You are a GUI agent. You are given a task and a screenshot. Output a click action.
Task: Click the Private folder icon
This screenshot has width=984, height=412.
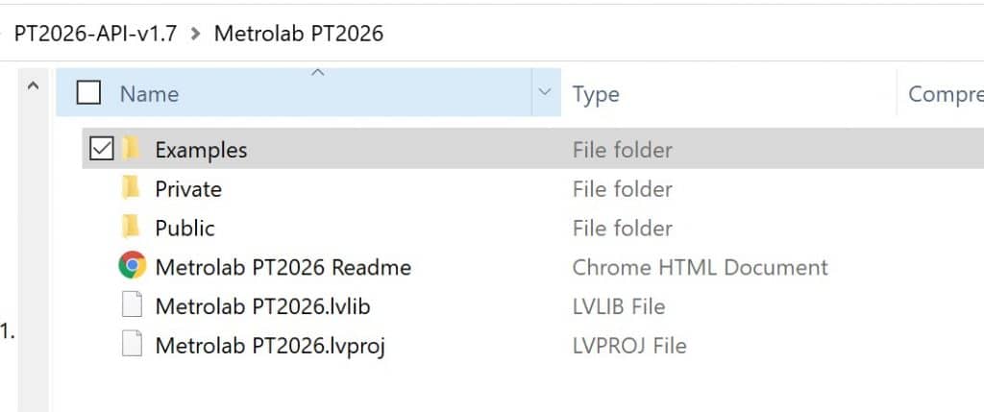131,189
